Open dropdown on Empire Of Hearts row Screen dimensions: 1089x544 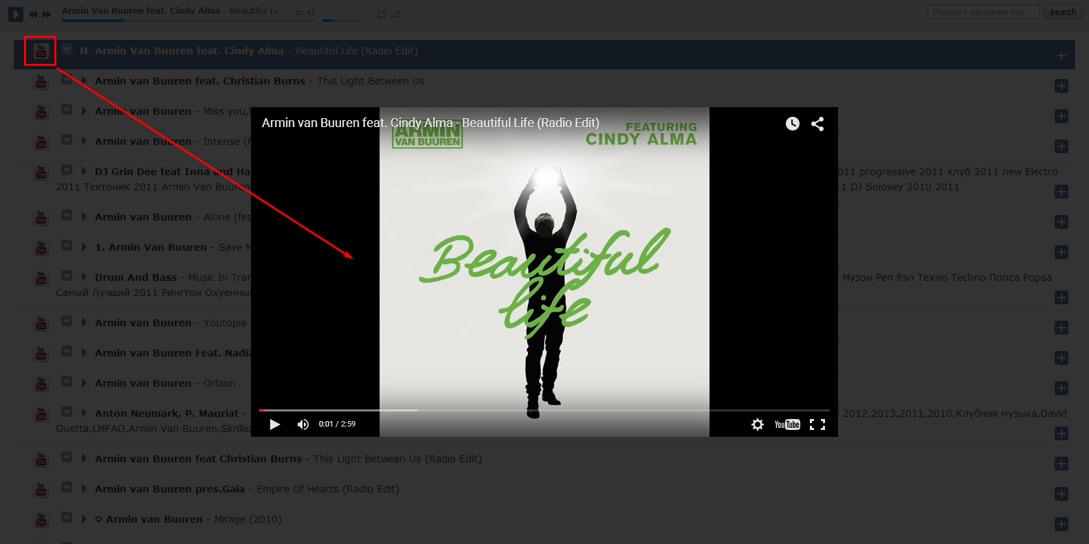click(67, 487)
